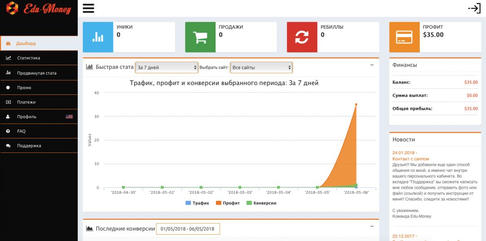486x241 pixels.
Task: Click the '2018-05-06' axis label
Action: point(356,193)
